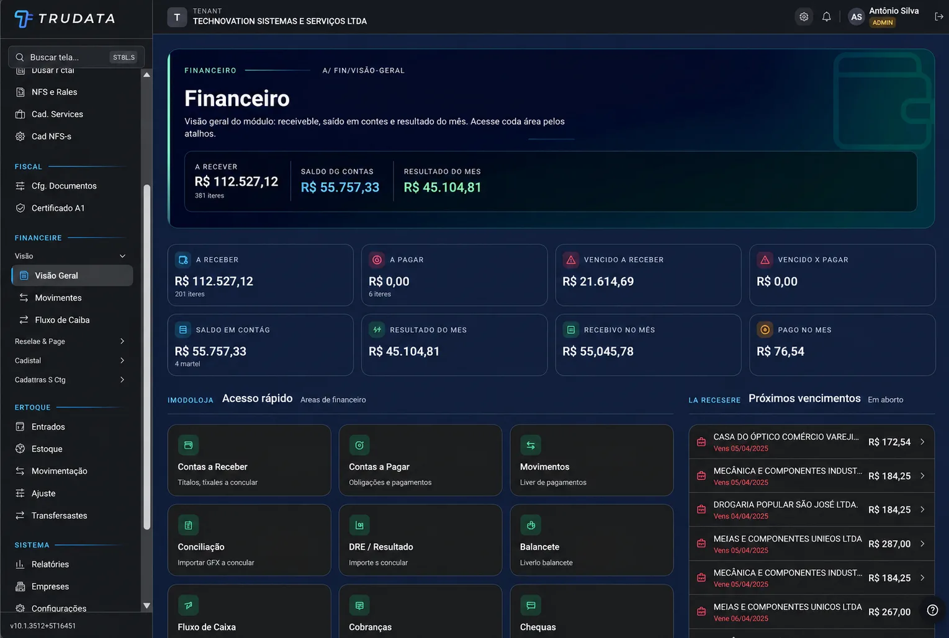Open DRE / Resultado quick access card
The width and height of the screenshot is (949, 638).
click(x=420, y=540)
